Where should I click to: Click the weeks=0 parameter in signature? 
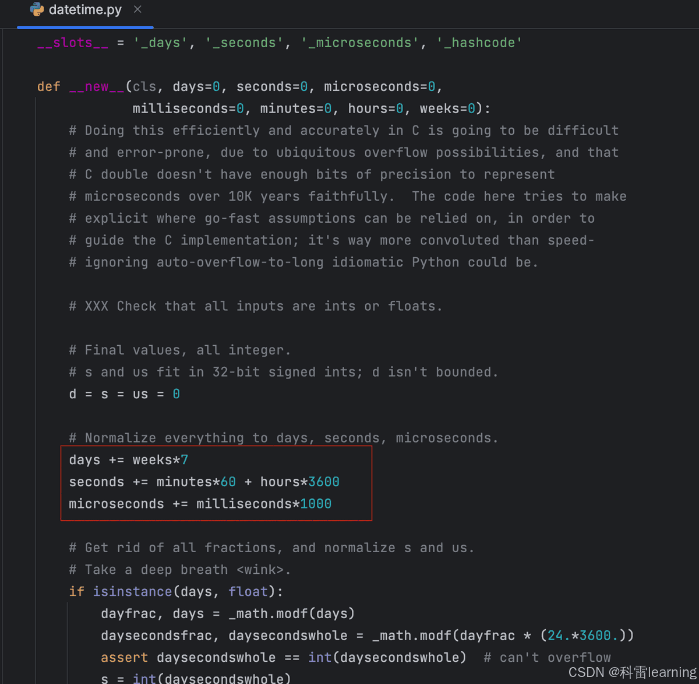click(447, 108)
